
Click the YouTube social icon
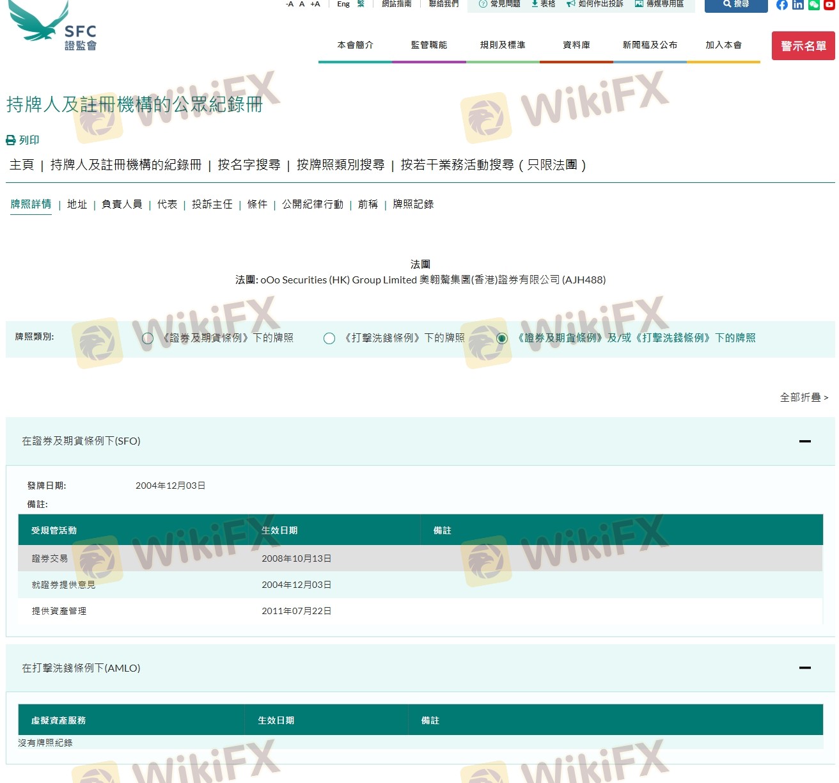(x=829, y=5)
